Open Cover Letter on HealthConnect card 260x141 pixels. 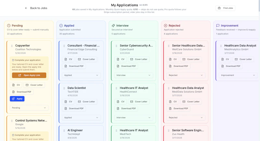pyautogui.click(x=139, y=102)
